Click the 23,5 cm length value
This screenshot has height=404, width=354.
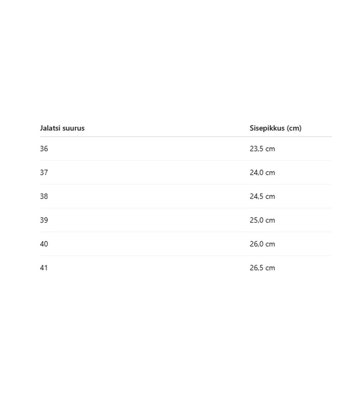262,149
